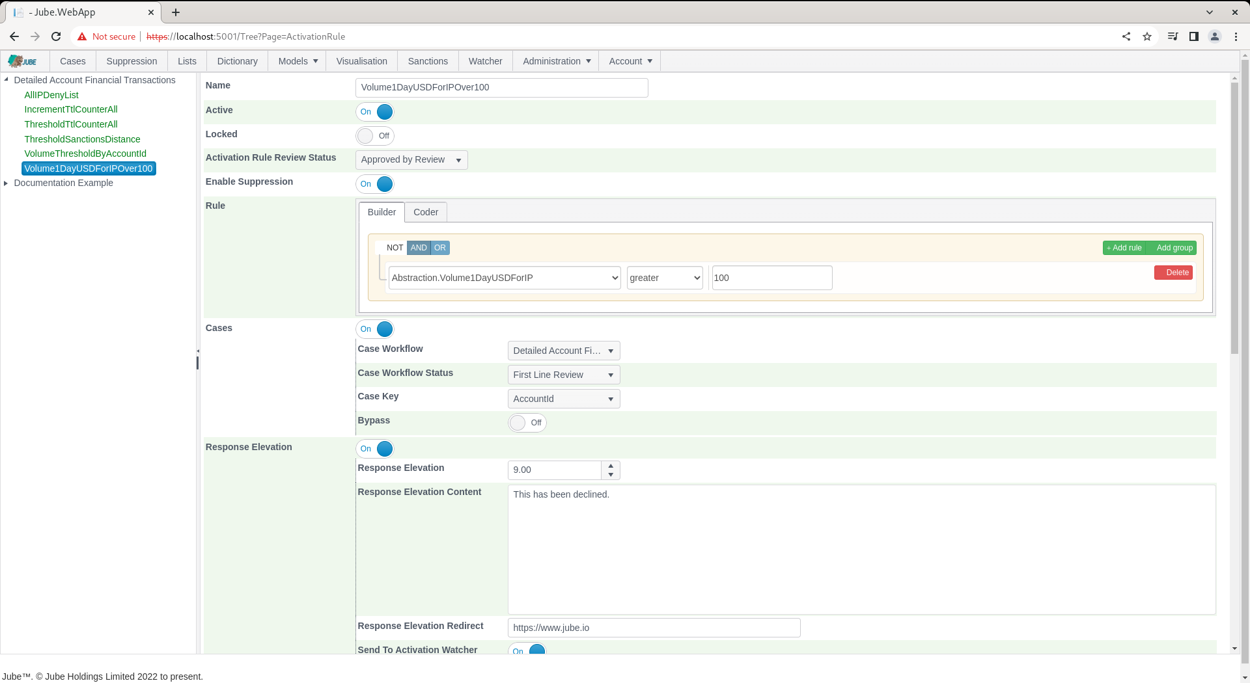Select ThresholdSanctionsDistance in the tree
Screen dimensions: 1250x683
[x=82, y=139]
